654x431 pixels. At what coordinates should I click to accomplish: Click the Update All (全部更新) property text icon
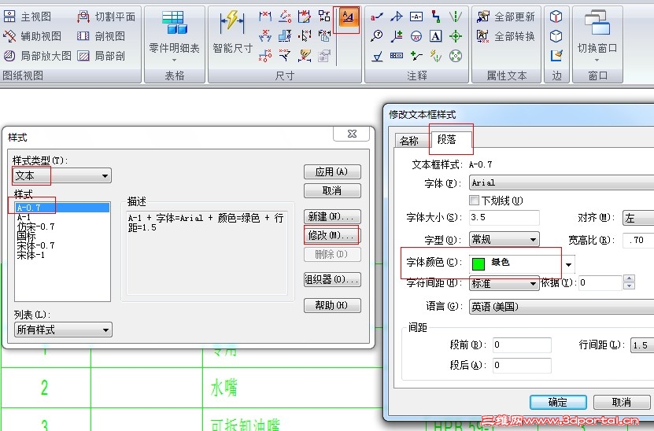[x=505, y=17]
